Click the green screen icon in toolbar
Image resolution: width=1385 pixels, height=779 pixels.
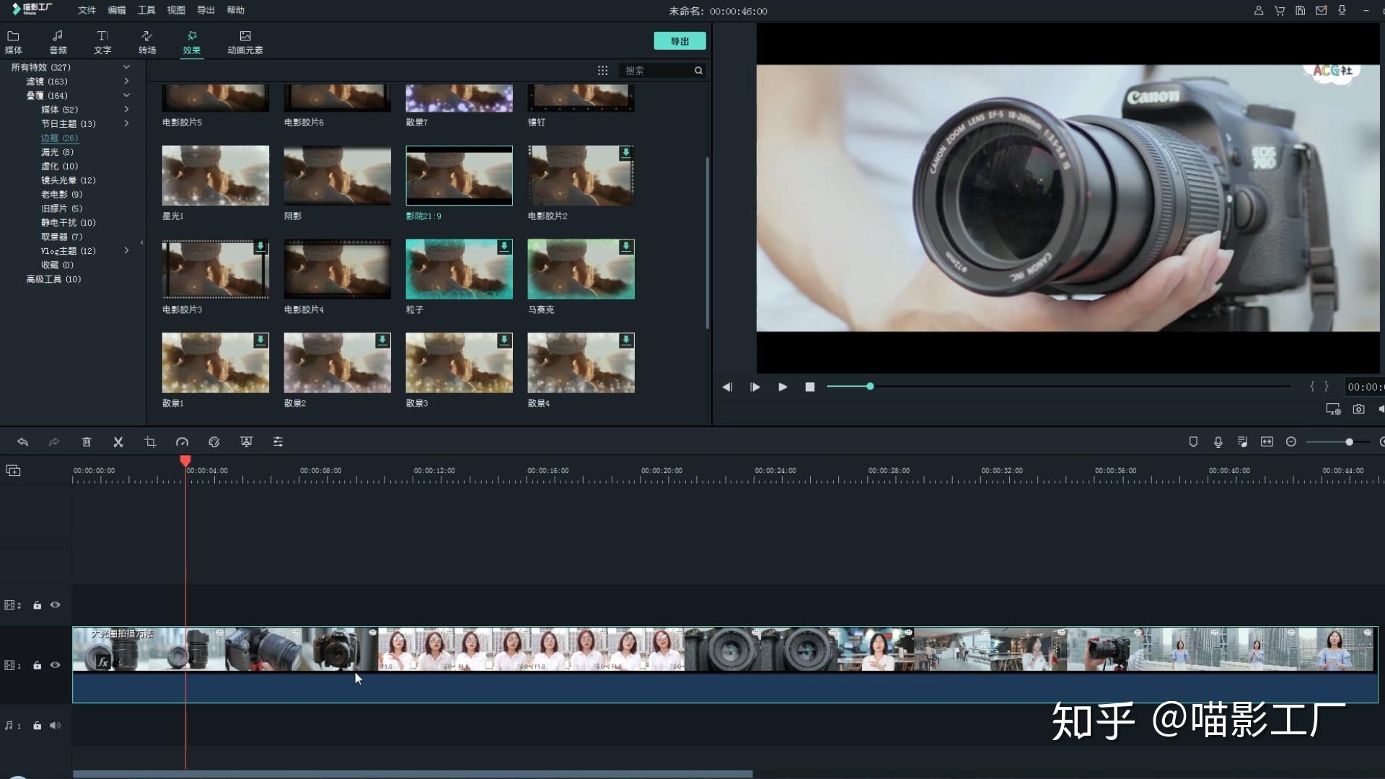(246, 441)
